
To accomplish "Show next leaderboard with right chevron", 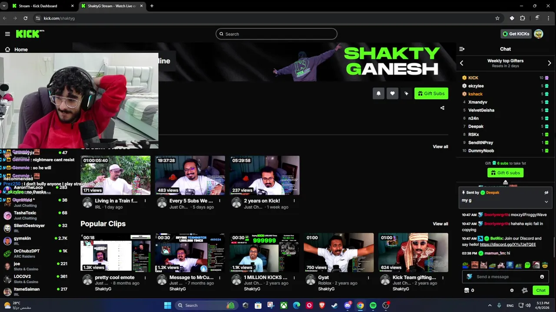I will click(549, 63).
